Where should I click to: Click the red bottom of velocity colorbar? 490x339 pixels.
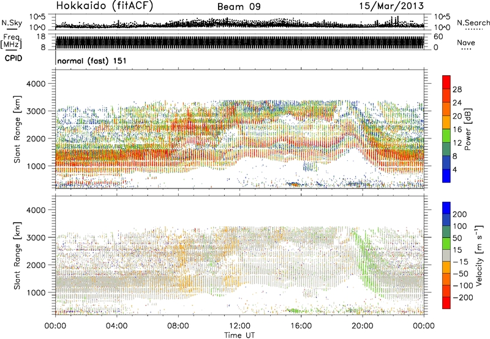point(447,303)
